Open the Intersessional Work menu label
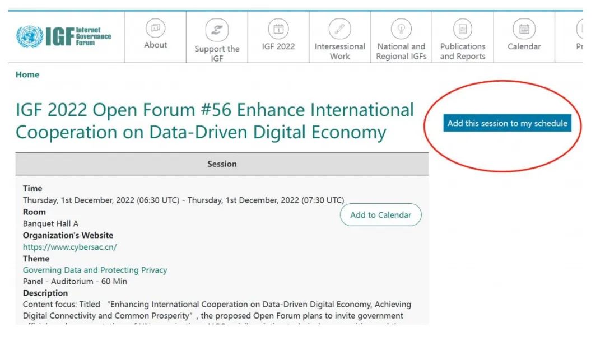This screenshot has width=605, height=341. tap(339, 52)
